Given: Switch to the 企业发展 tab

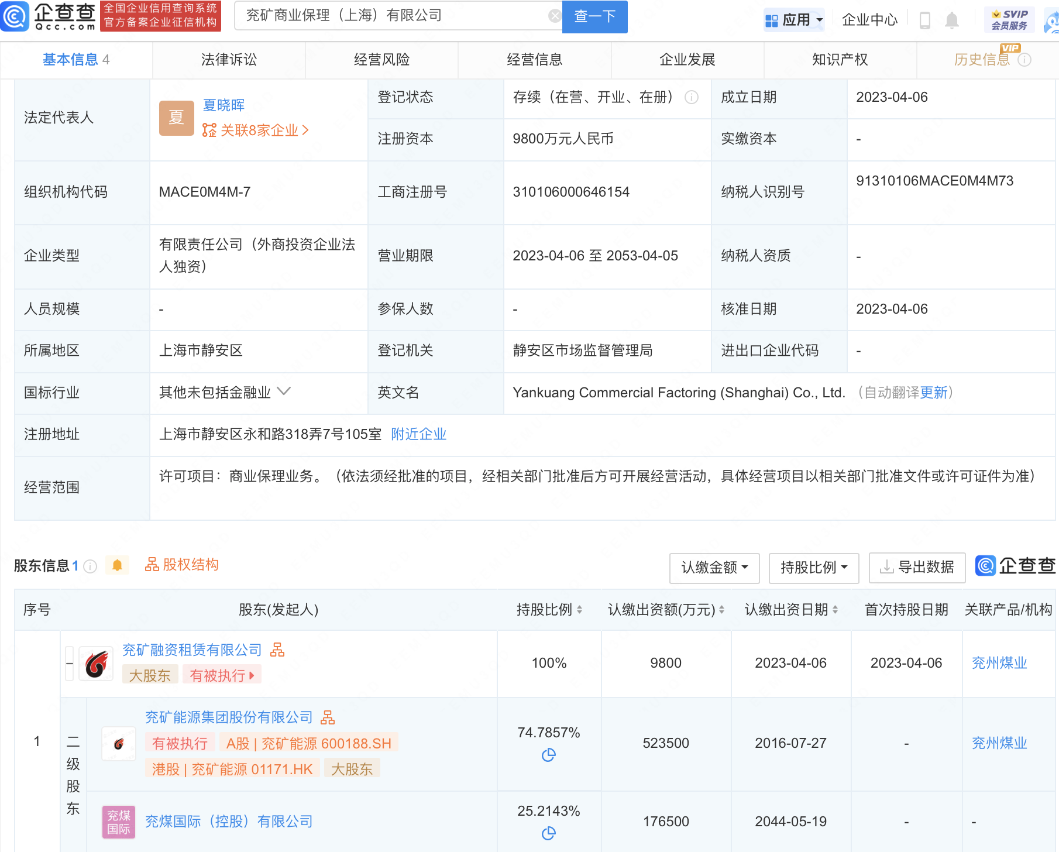Looking at the screenshot, I should click(x=687, y=60).
